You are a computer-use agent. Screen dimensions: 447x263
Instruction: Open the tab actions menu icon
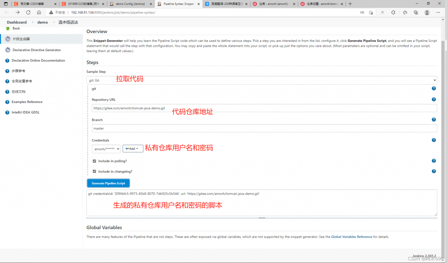(x=6, y=4)
